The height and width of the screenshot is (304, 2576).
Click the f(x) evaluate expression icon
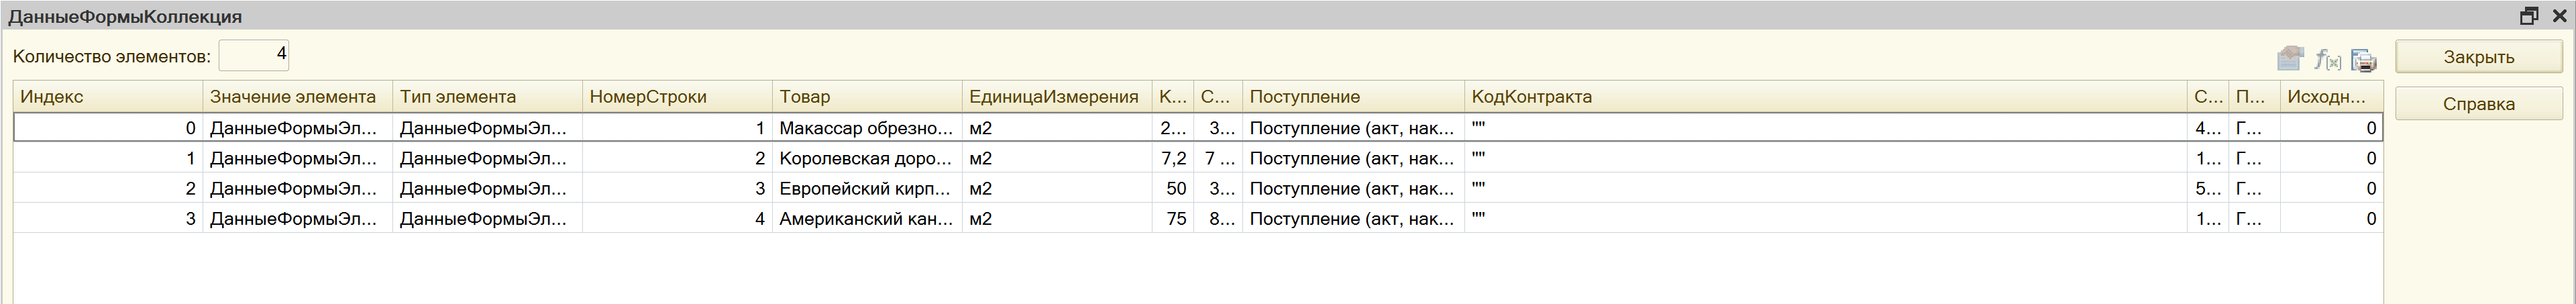[x=2327, y=60]
